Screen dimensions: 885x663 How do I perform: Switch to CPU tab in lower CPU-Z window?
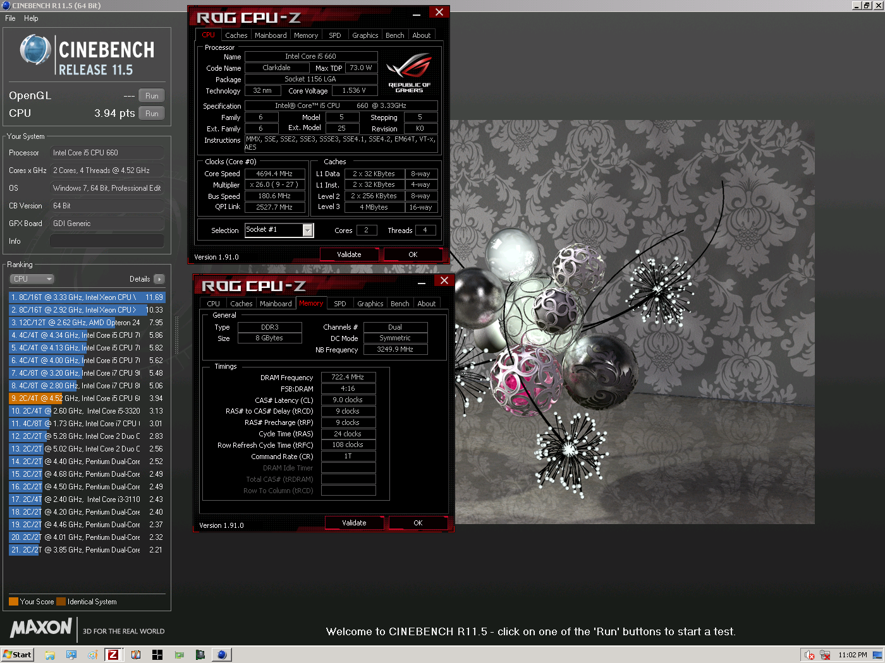(214, 304)
